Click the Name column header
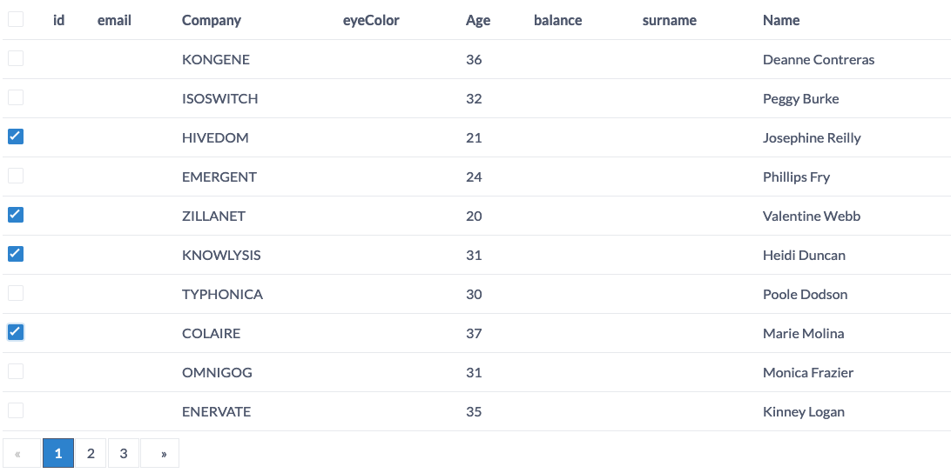Image resolution: width=951 pixels, height=473 pixels. pos(781,20)
